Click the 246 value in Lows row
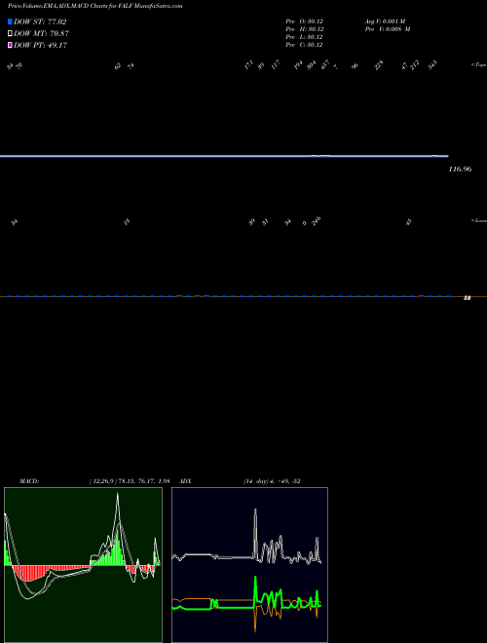This screenshot has height=643, width=487. point(317,221)
